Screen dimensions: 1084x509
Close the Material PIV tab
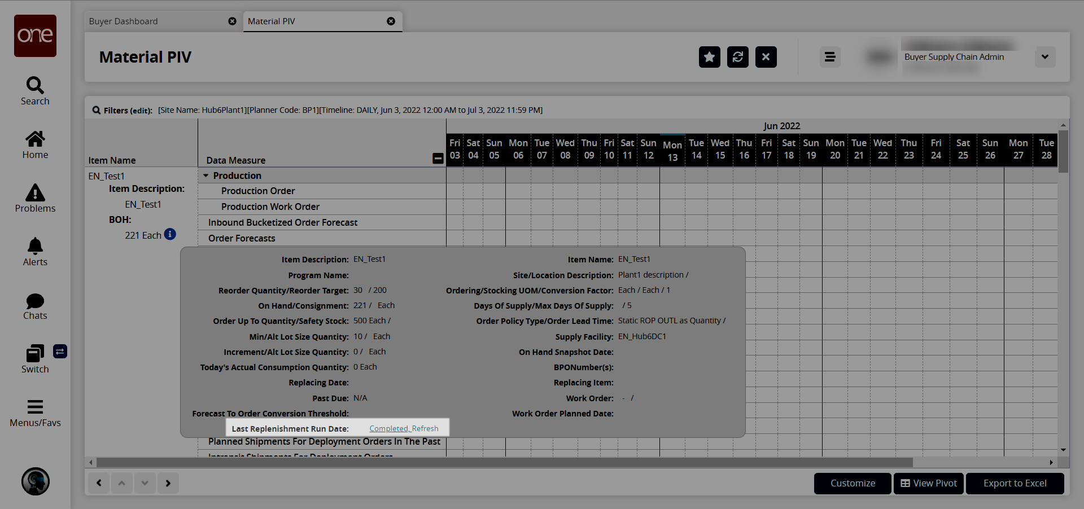click(x=391, y=21)
